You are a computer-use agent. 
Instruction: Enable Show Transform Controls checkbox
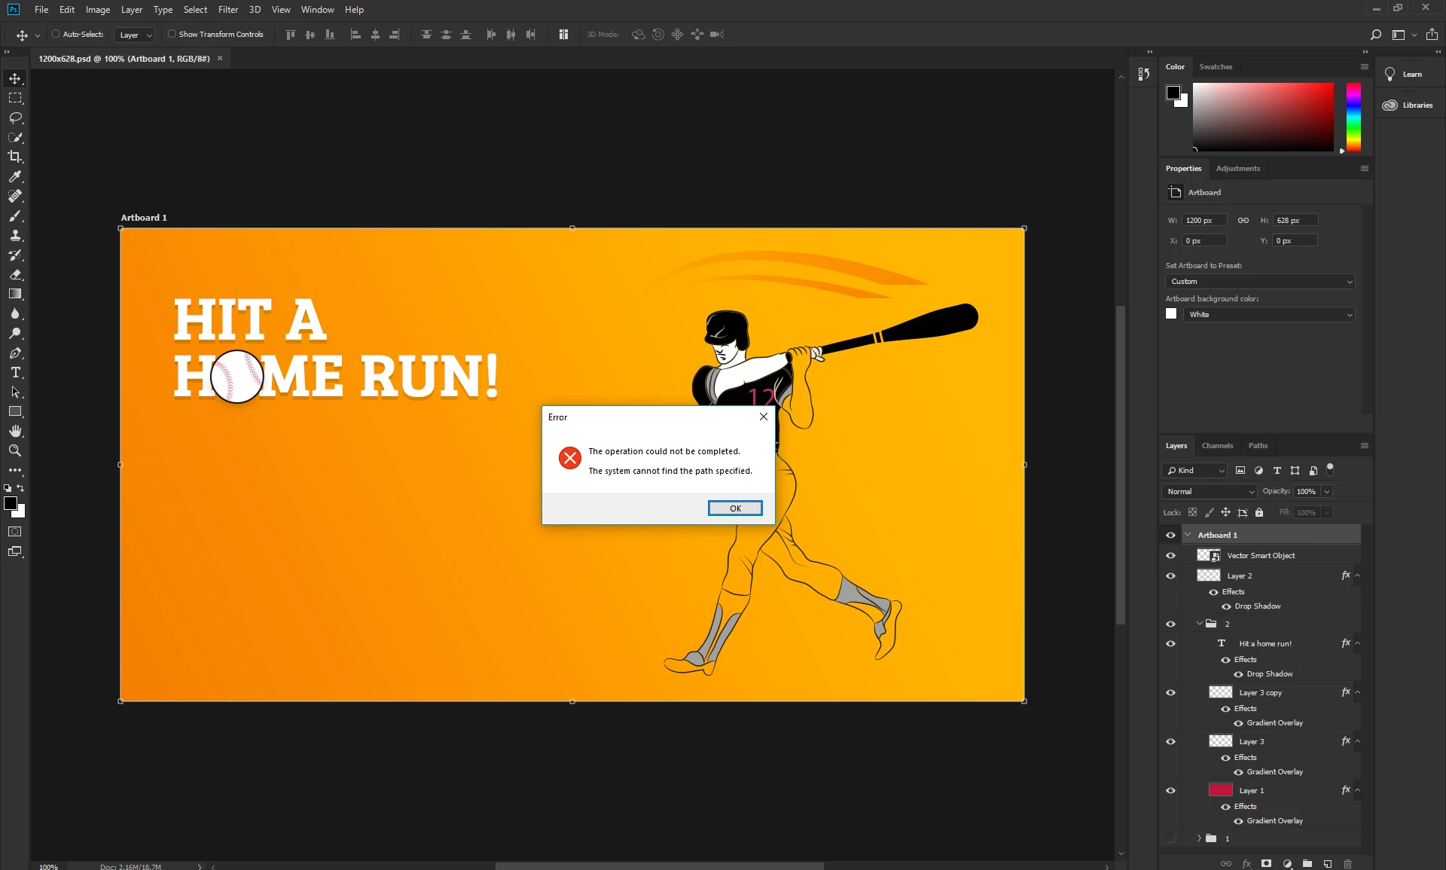pos(172,34)
